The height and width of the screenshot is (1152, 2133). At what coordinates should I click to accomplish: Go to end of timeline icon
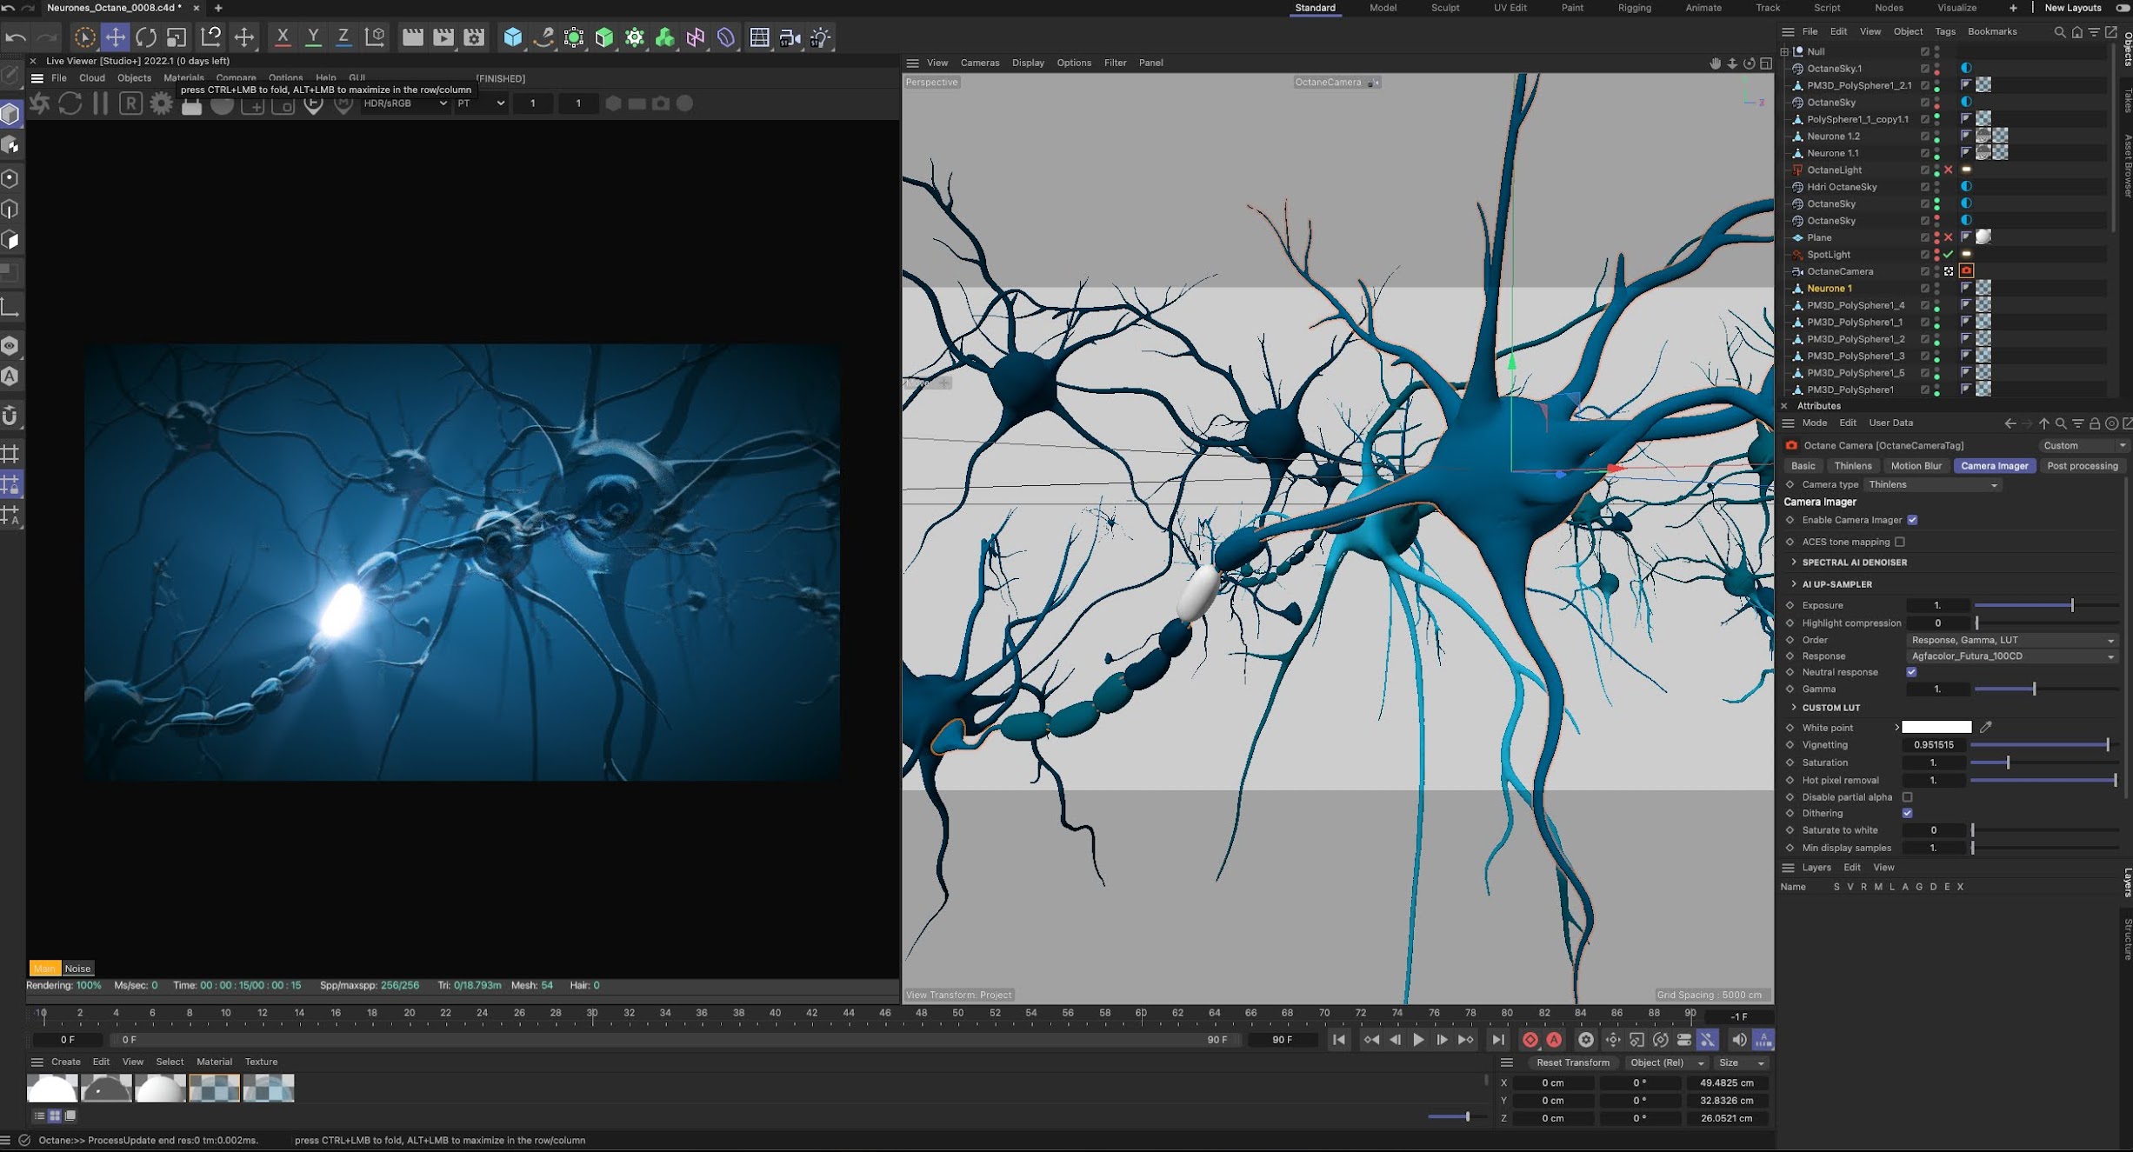tap(1498, 1040)
